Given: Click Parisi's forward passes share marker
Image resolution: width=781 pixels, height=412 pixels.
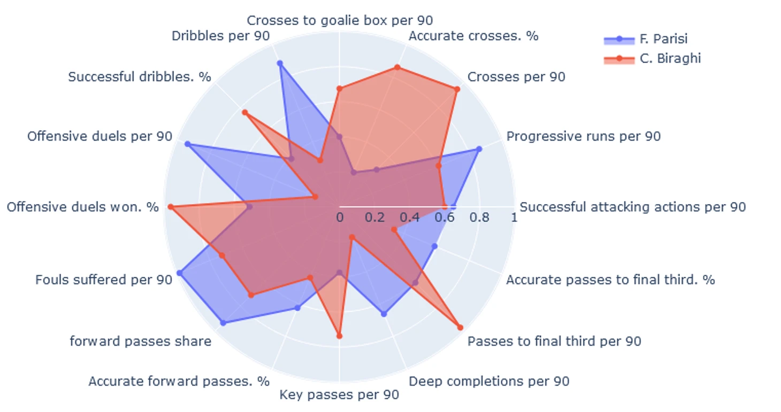Looking at the screenshot, I should tap(223, 323).
